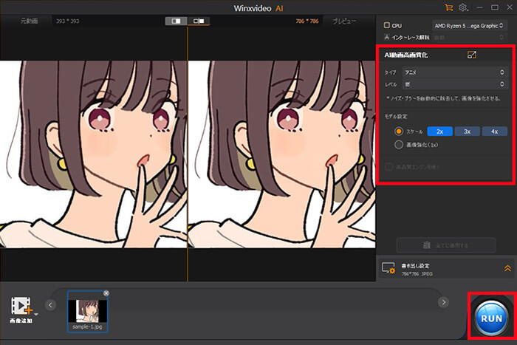Click the orange comparison divider line
517x345 pixels.
coord(188,154)
